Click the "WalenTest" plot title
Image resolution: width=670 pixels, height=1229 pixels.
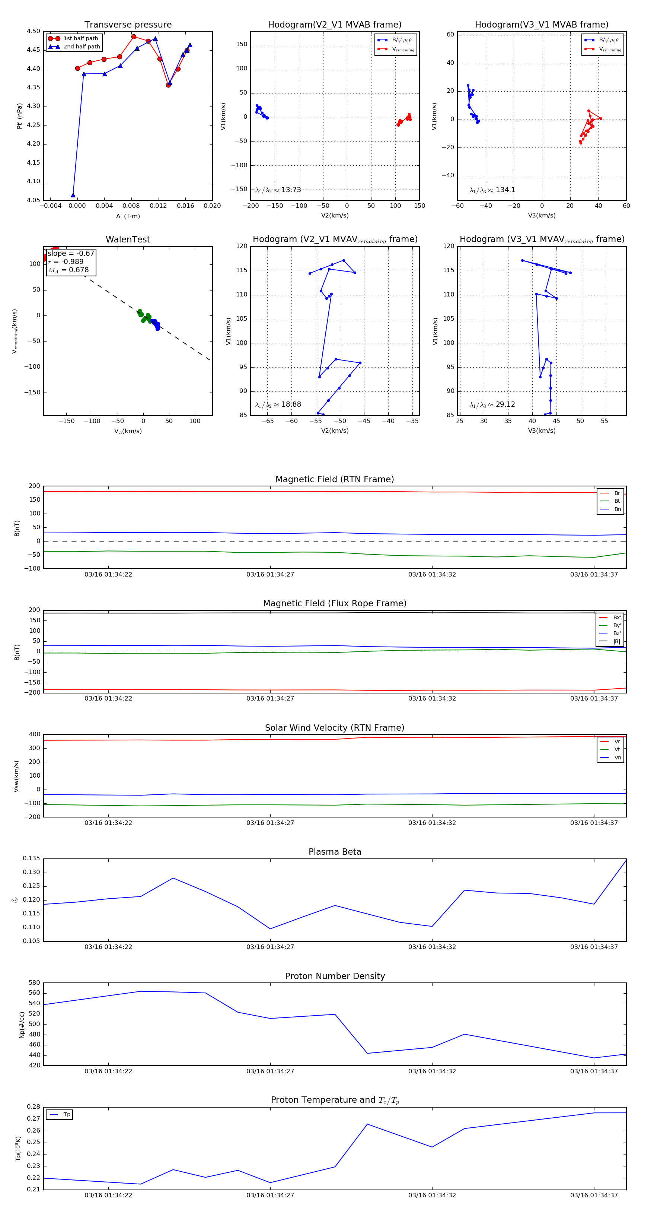tap(128, 239)
